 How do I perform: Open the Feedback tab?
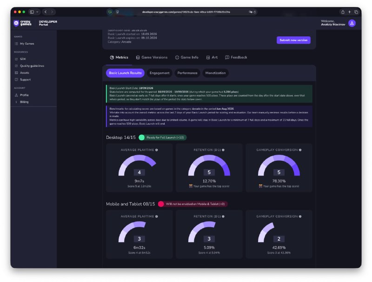[236, 57]
